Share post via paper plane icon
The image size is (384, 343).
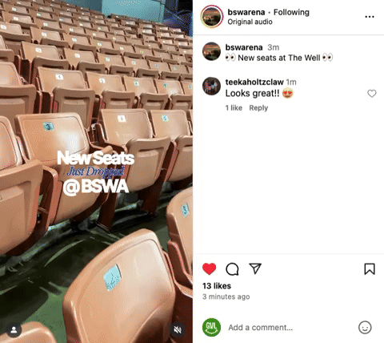point(255,268)
